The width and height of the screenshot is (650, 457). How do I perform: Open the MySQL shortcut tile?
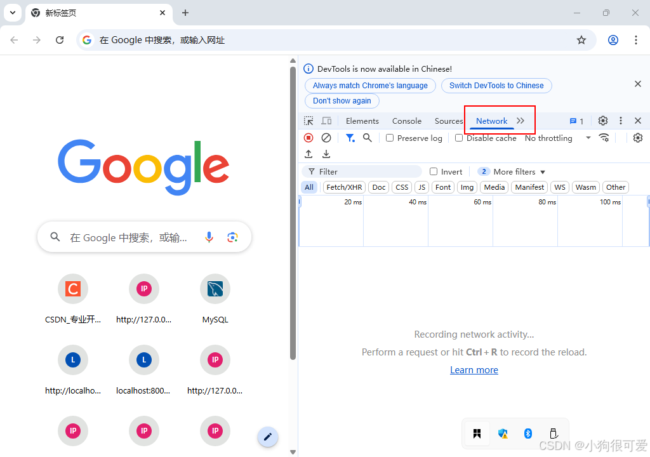coord(215,299)
